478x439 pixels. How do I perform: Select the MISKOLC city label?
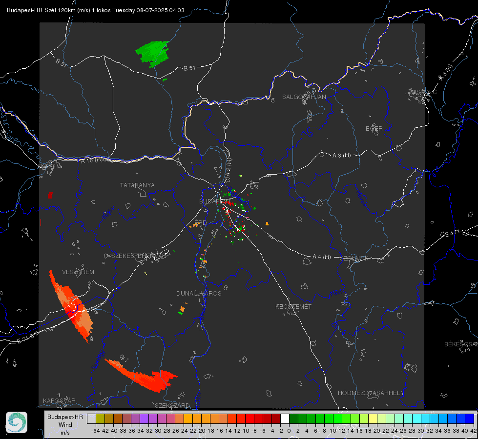(423, 92)
